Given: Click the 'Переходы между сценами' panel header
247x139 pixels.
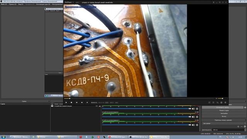Looking at the screenshot, I should coord(224,120).
